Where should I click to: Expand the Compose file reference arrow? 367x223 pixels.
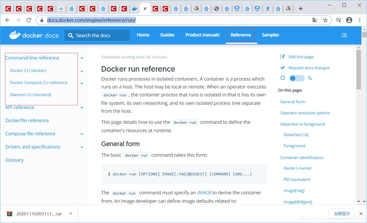pyautogui.click(x=82, y=134)
